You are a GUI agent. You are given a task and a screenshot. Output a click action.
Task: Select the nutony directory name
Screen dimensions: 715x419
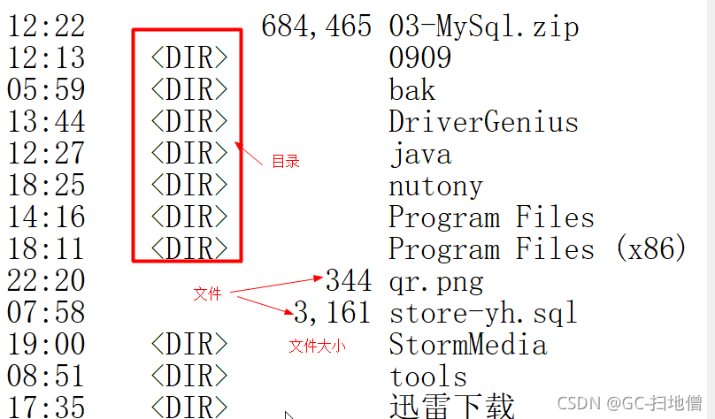coord(435,187)
